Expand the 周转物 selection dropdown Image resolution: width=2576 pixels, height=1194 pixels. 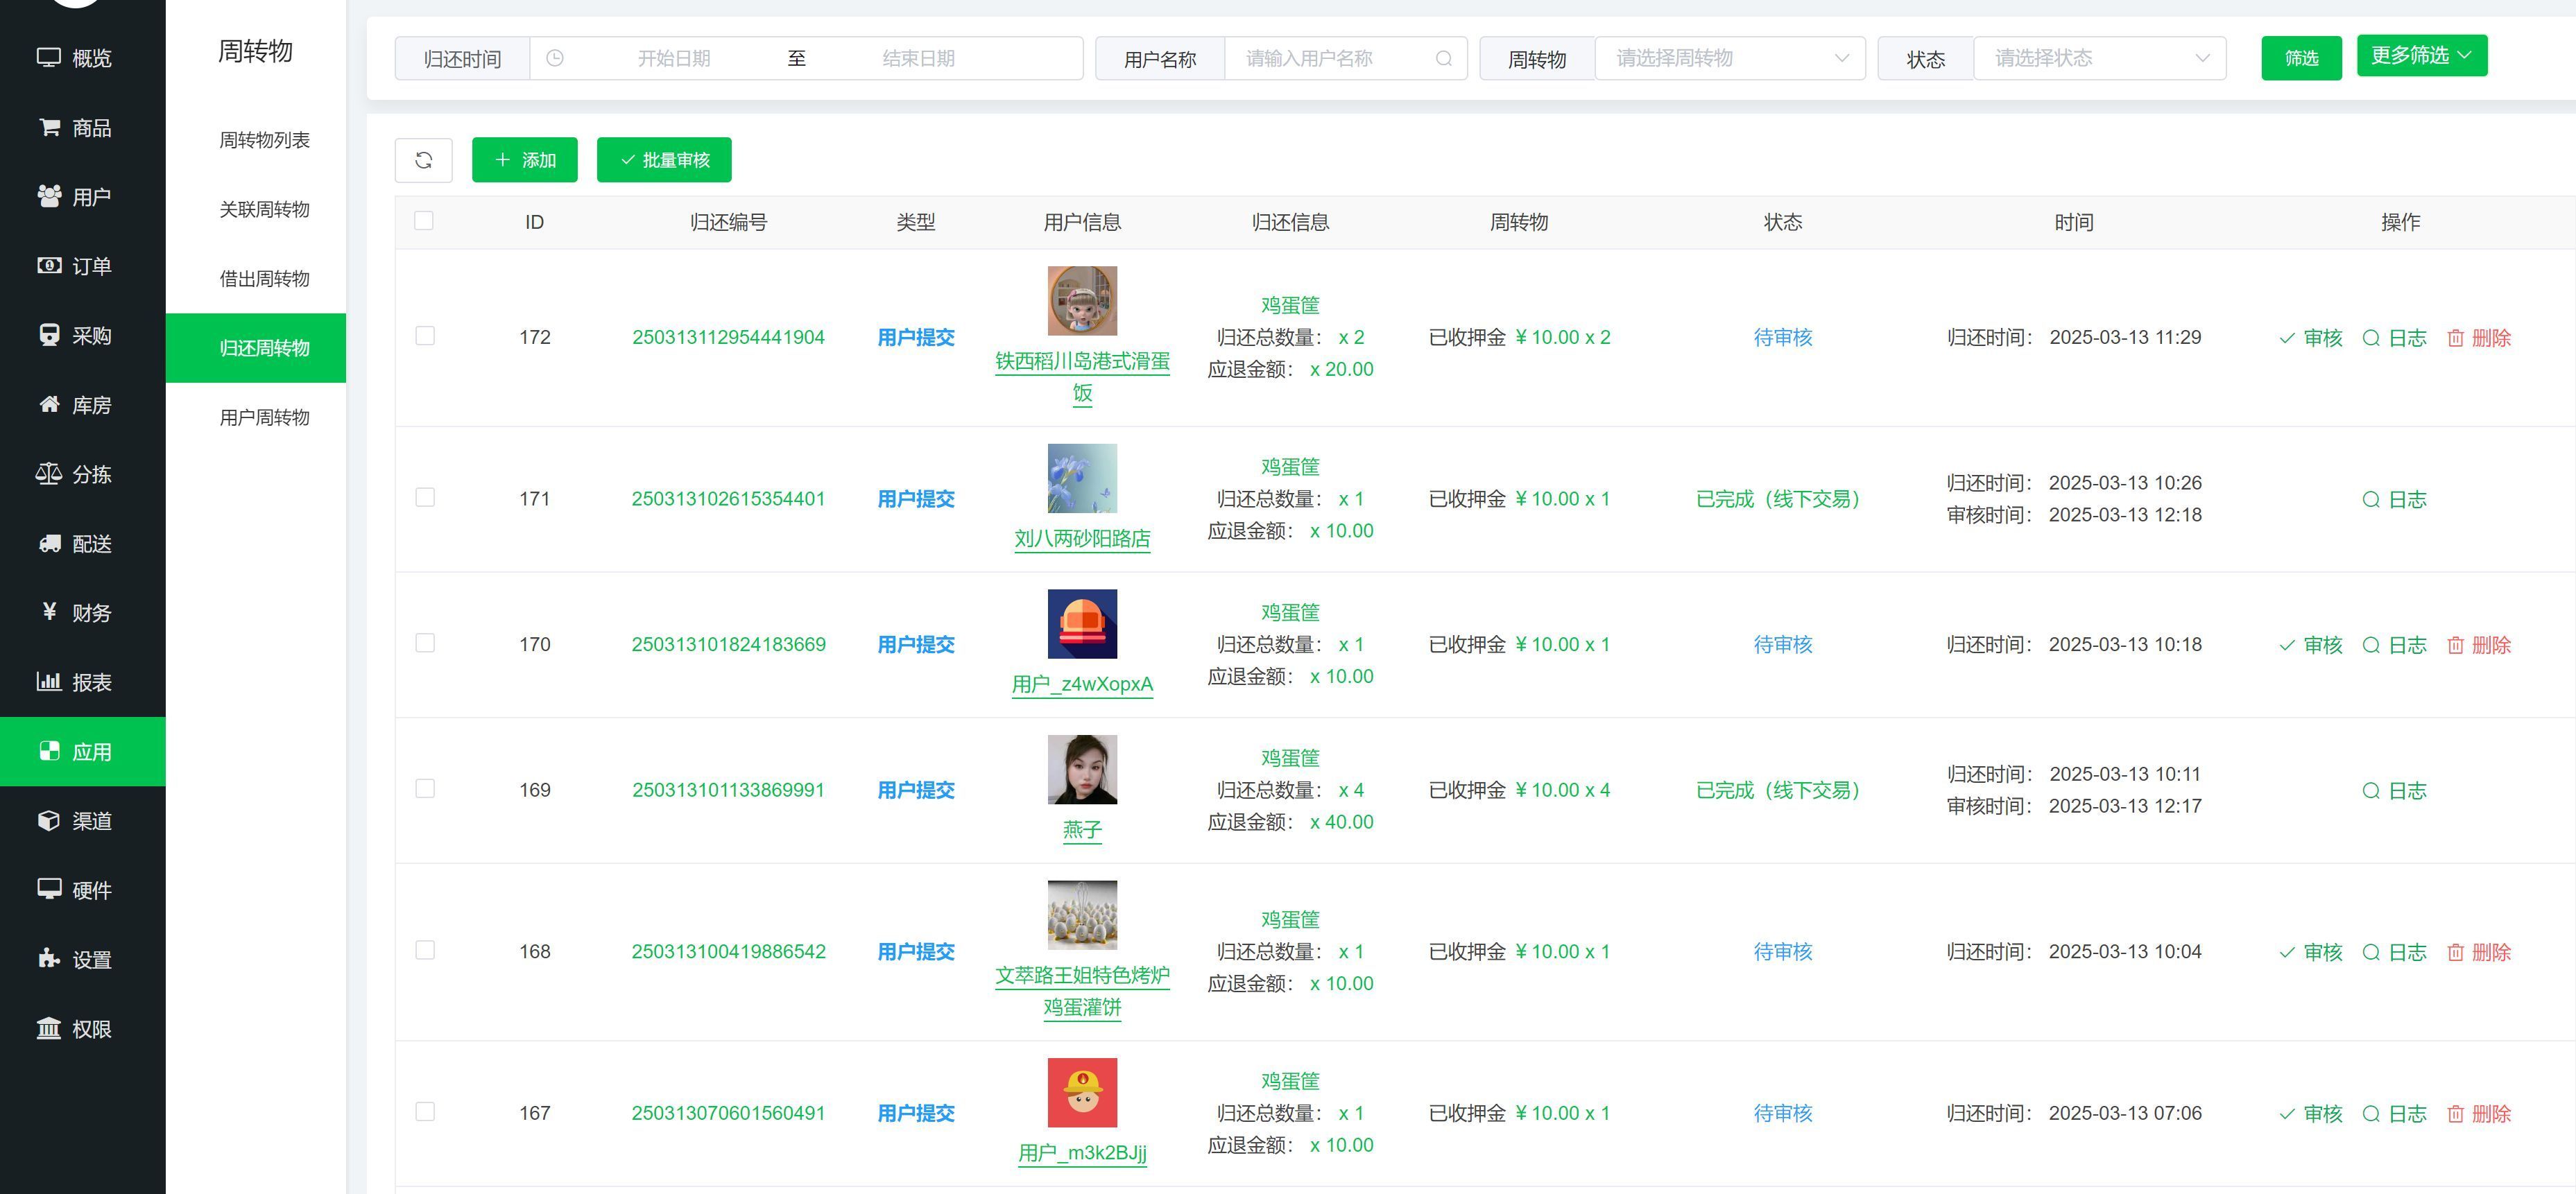tap(1729, 59)
